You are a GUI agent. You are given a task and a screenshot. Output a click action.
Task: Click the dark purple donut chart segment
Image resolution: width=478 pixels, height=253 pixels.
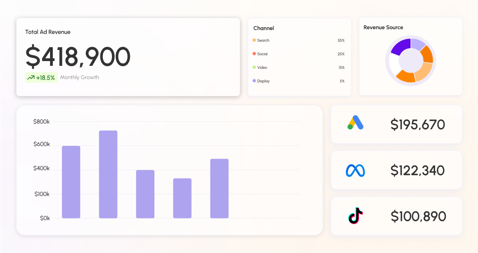coord(401,46)
